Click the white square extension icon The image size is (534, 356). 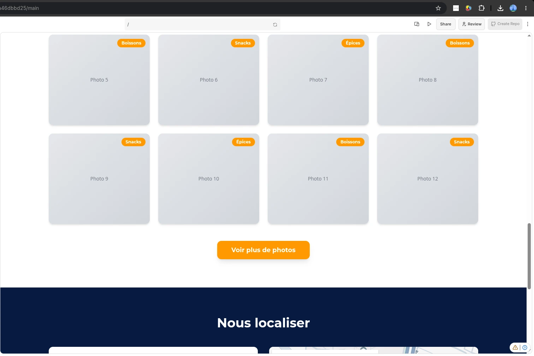click(x=456, y=8)
